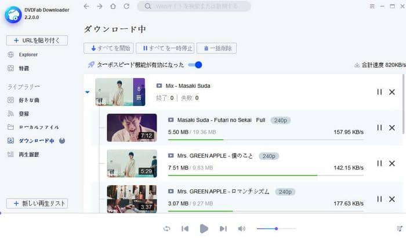Collapse the Mix - Masaki Suda playlist
Screen dimensions: 406x238
point(88,92)
